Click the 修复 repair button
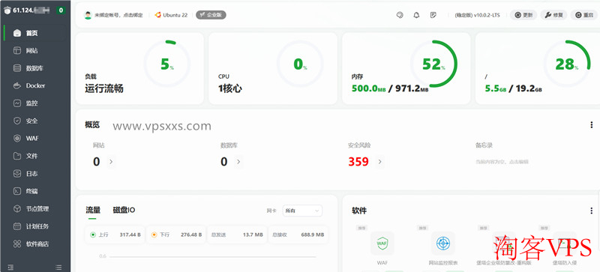The image size is (600, 272). point(553,15)
